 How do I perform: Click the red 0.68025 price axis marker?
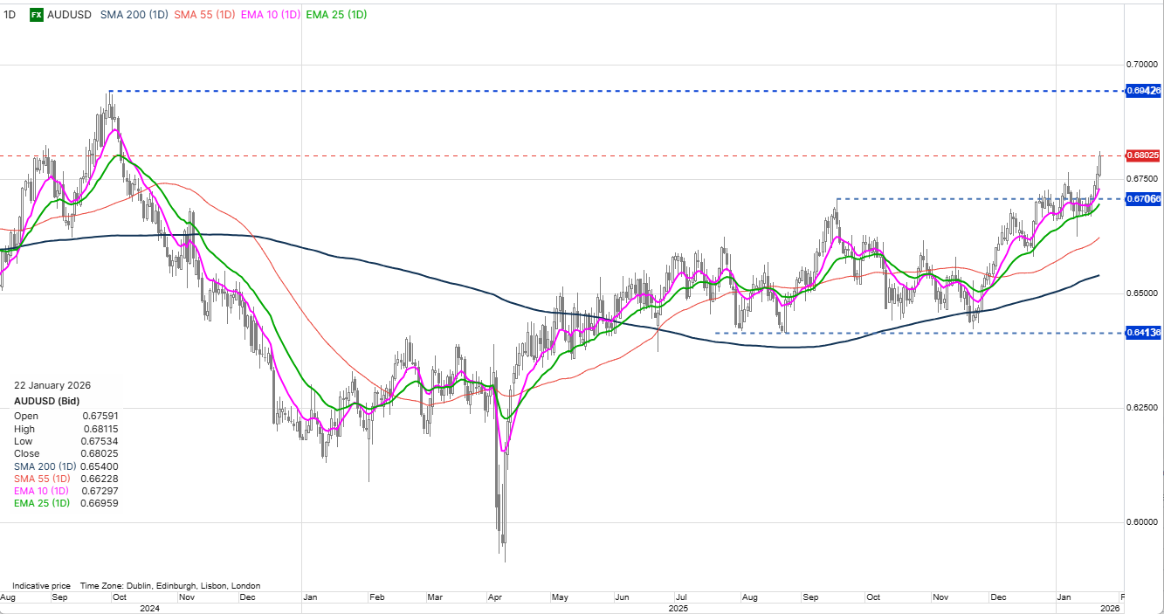pos(1144,155)
